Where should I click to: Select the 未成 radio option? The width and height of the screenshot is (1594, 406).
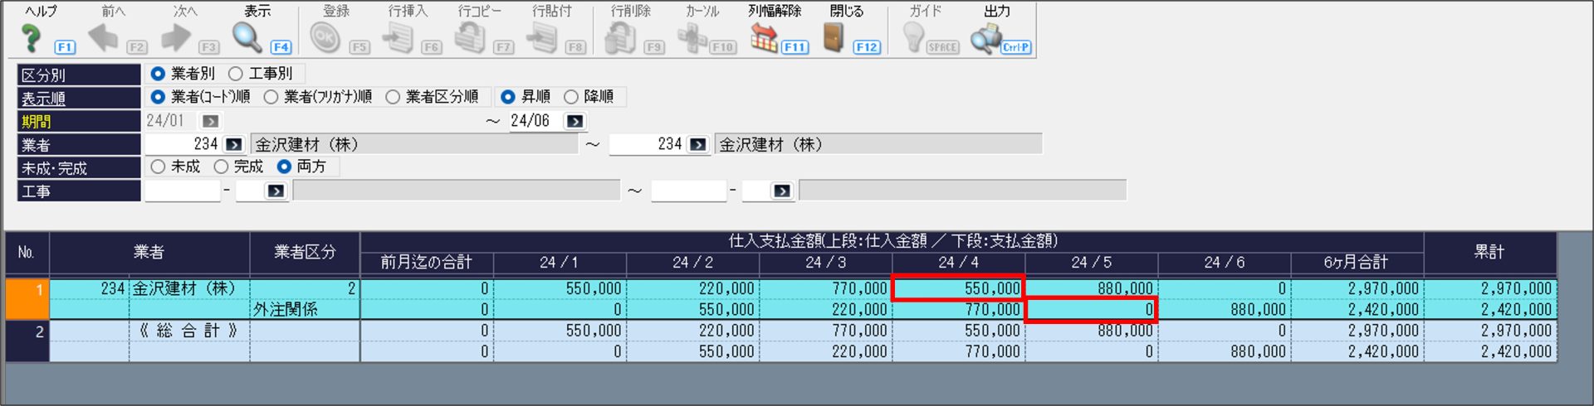pyautogui.click(x=158, y=167)
